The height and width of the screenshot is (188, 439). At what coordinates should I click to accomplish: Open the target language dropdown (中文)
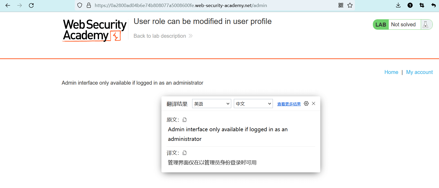point(253,104)
